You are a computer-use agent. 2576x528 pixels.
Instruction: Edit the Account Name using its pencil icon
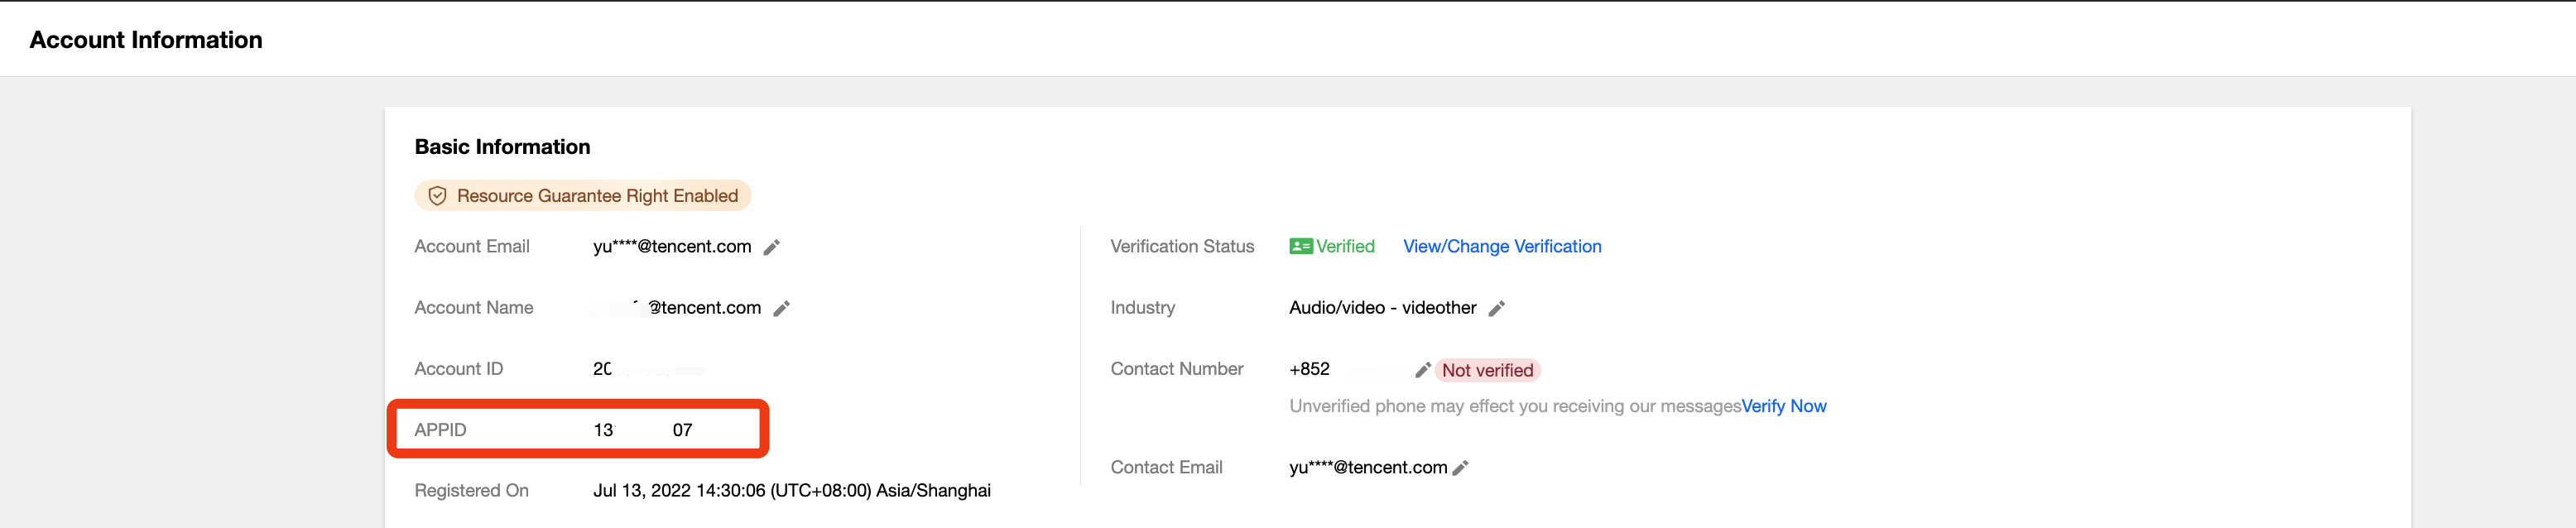pyautogui.click(x=781, y=308)
